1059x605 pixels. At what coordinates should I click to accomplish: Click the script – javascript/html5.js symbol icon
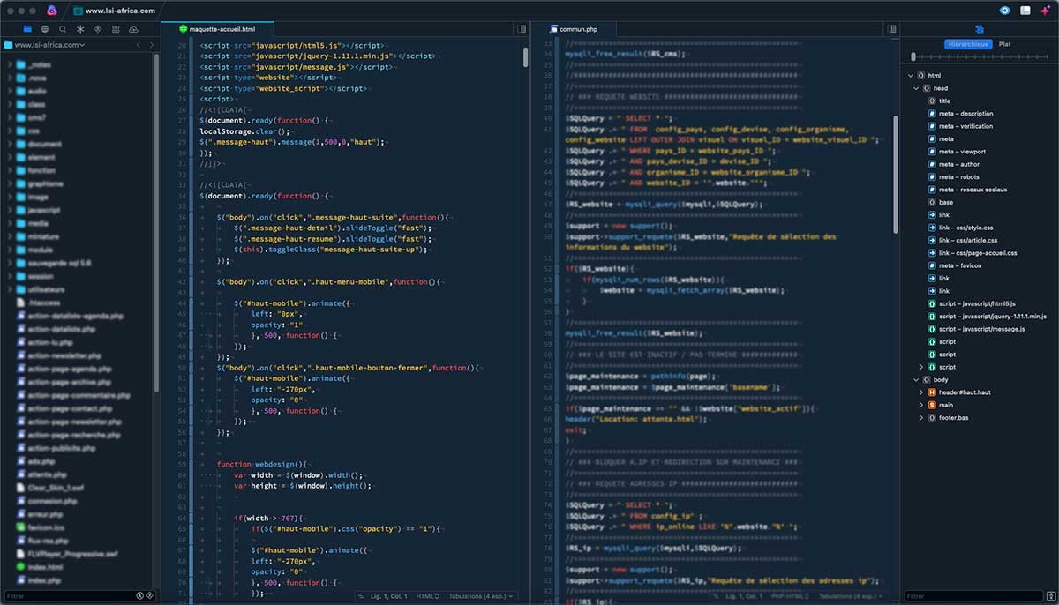(x=932, y=303)
